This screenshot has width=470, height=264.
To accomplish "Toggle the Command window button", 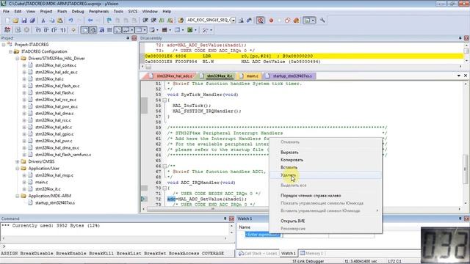I will pos(85,30).
